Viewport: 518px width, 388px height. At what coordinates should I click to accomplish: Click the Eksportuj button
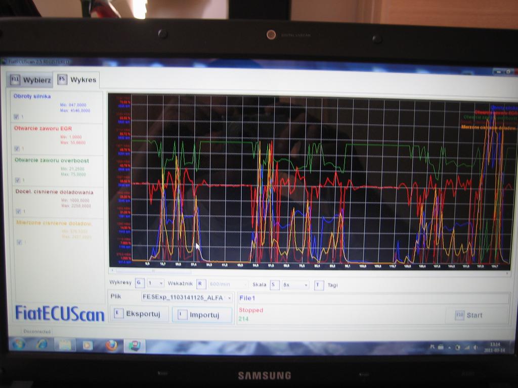click(x=139, y=313)
